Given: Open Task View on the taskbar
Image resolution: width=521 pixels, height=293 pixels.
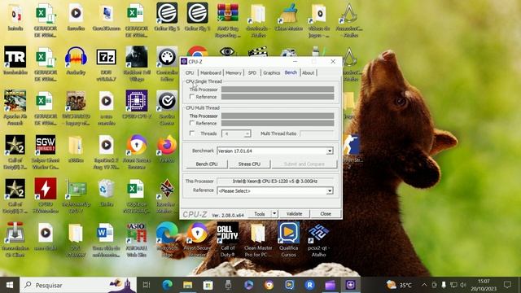Looking at the screenshot, I should [147, 285].
